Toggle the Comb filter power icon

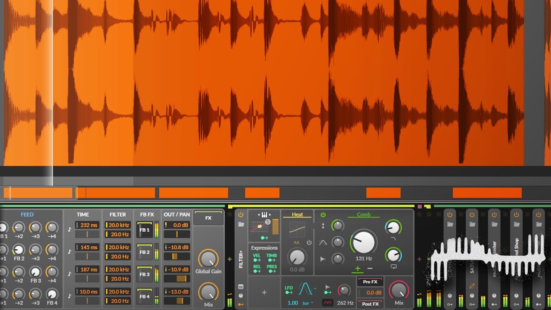[x=323, y=214]
